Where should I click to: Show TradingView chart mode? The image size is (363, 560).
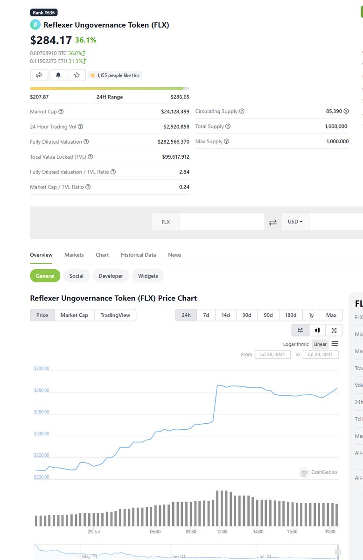coord(115,315)
